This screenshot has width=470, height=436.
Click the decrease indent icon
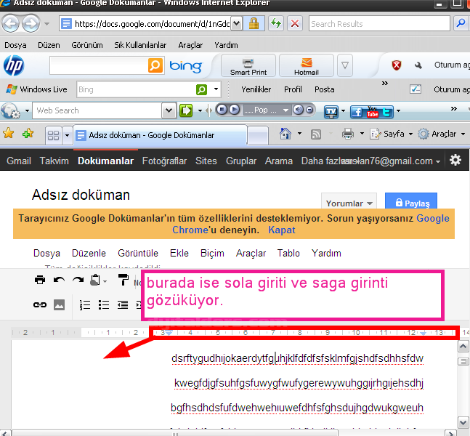(123, 305)
